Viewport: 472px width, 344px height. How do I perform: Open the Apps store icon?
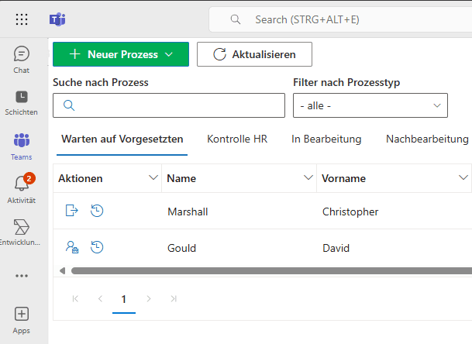[x=22, y=314]
